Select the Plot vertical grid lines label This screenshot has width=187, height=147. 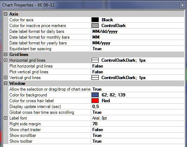pos(29,72)
